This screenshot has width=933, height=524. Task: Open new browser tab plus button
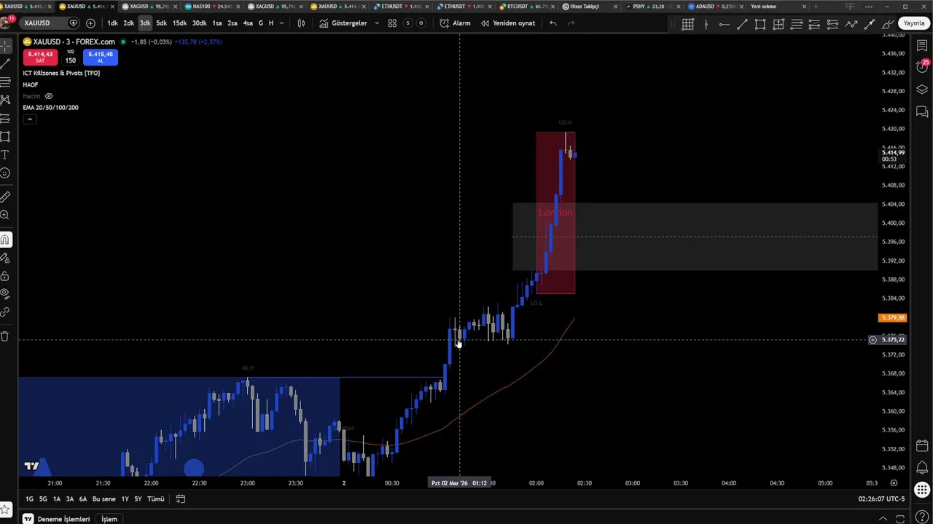(815, 7)
